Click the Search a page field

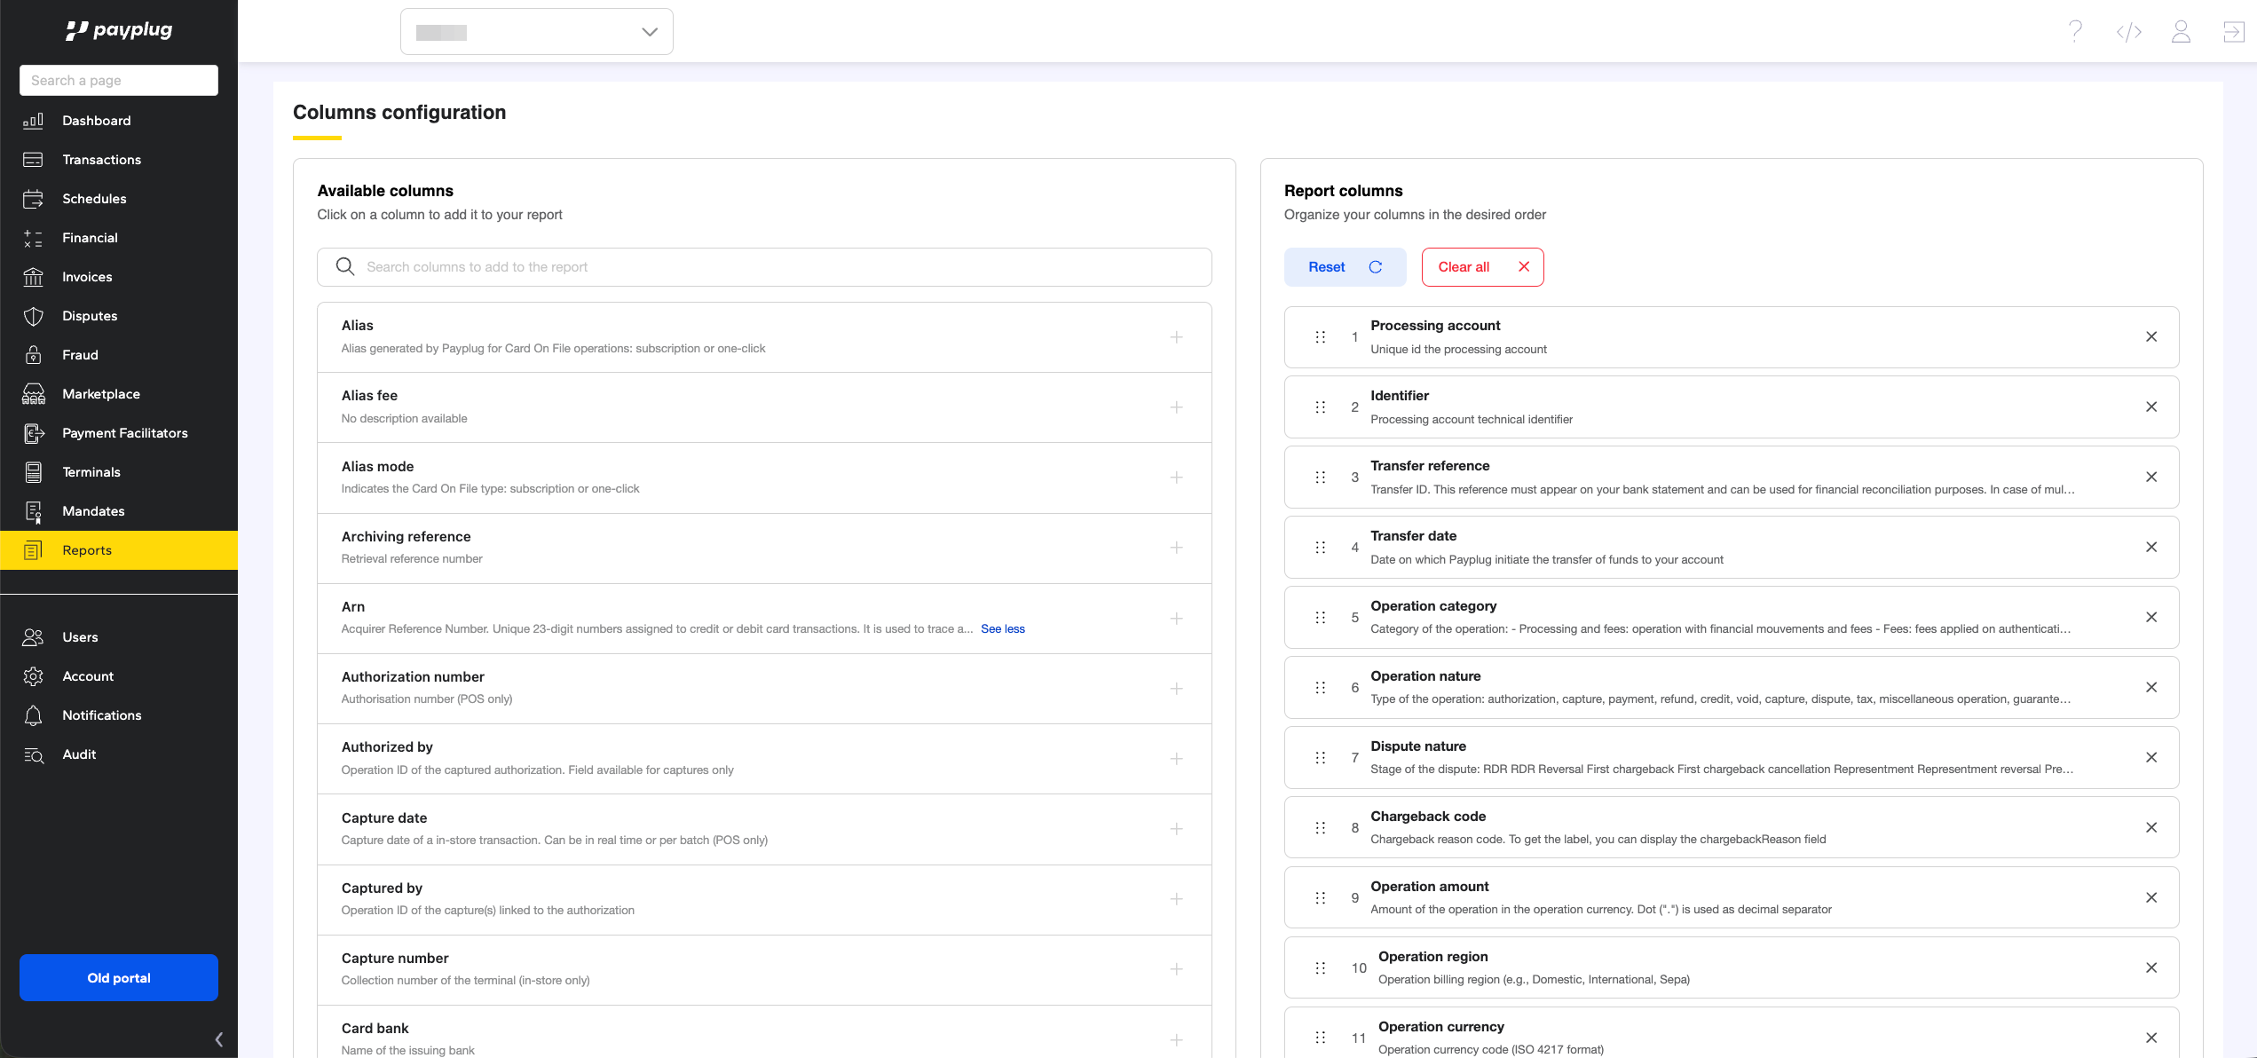119,81
